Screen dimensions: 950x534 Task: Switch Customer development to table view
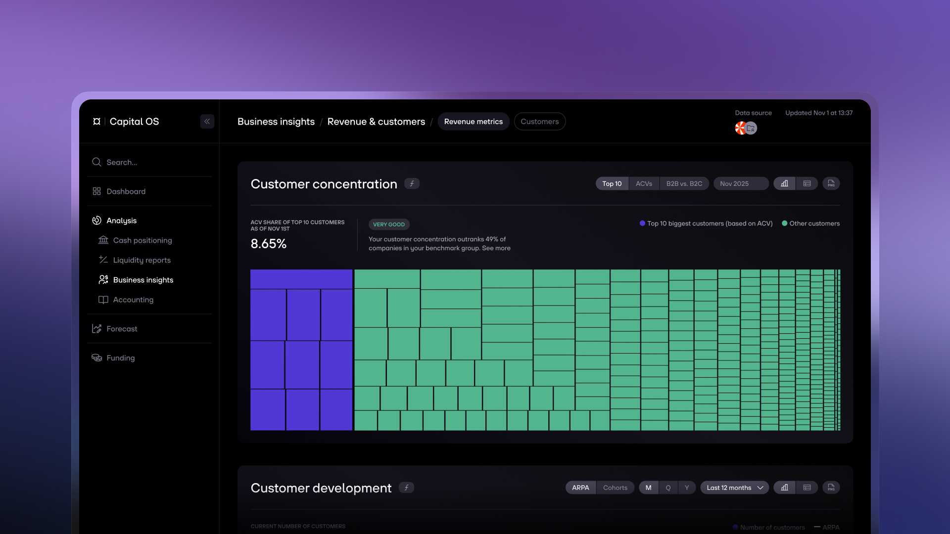point(807,488)
